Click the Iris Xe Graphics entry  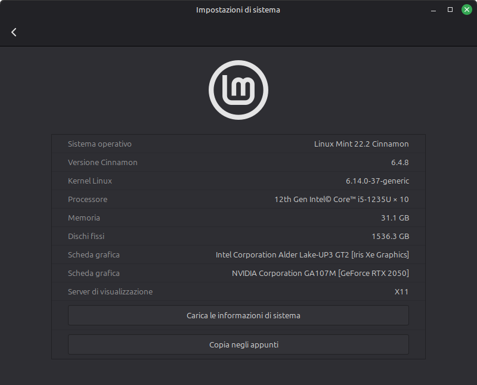tap(312, 255)
